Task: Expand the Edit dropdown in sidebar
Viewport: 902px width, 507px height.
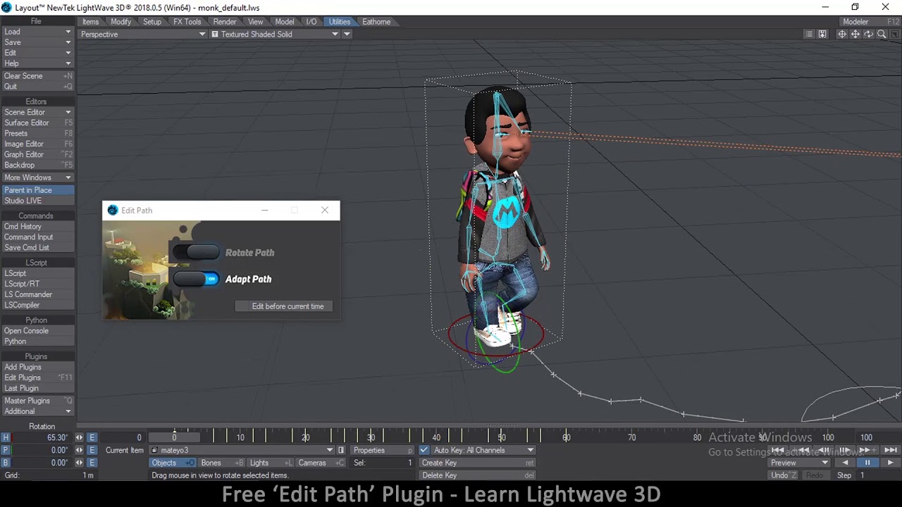Action: (37, 53)
